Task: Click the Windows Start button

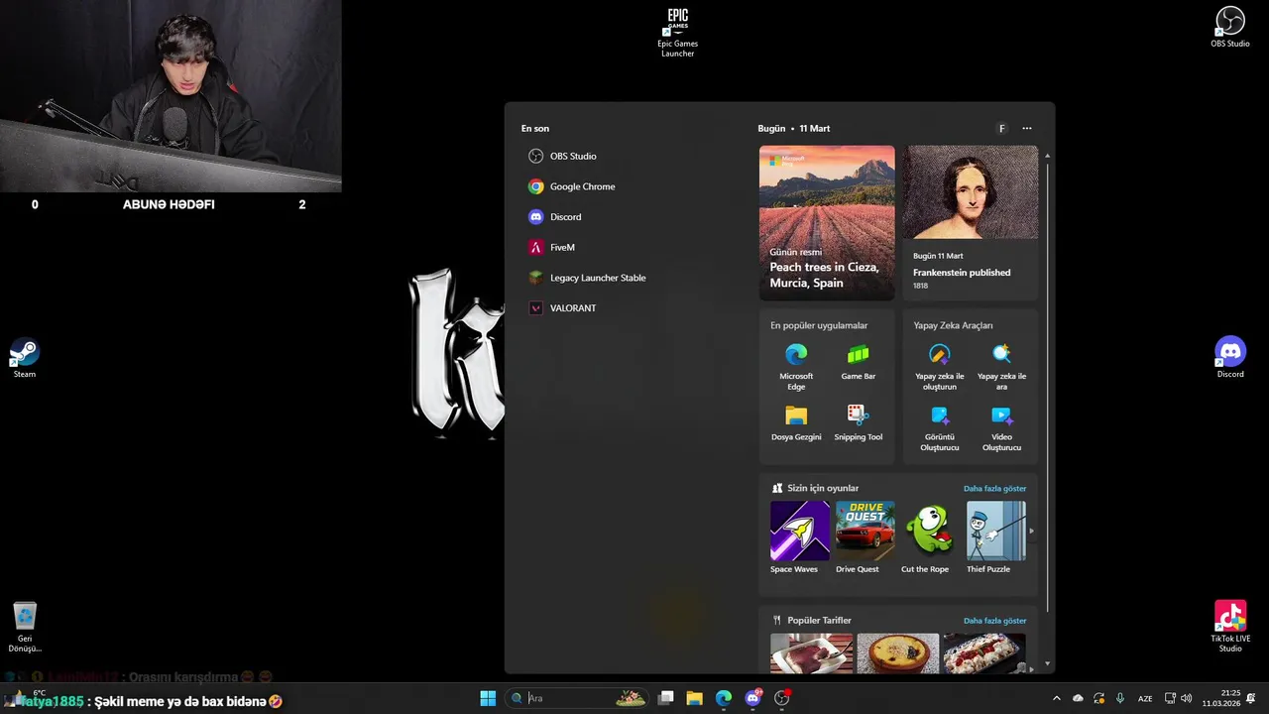Action: click(488, 698)
